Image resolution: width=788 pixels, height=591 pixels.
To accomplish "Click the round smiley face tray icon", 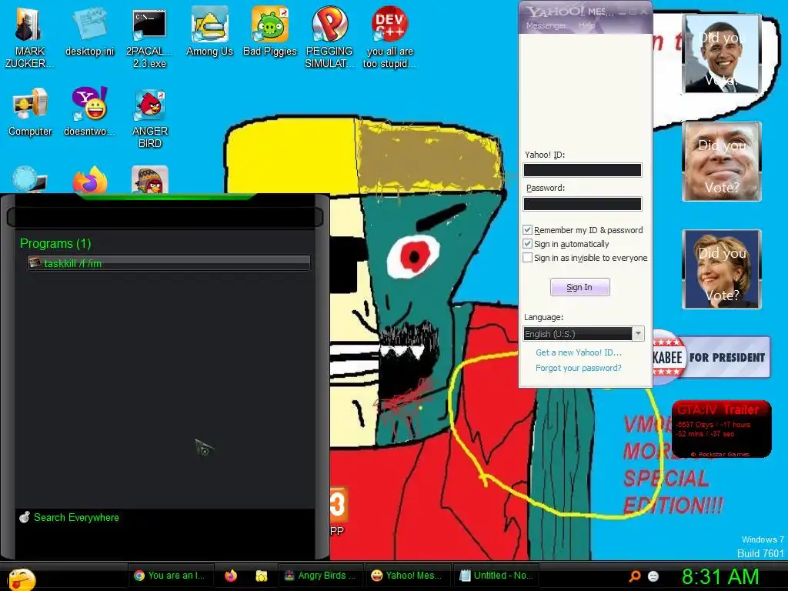I will [653, 576].
